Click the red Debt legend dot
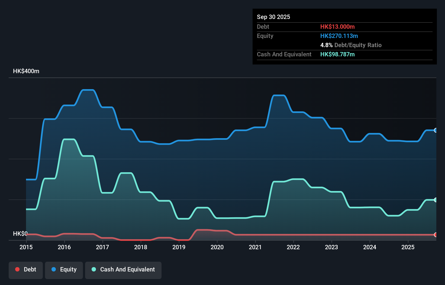This screenshot has width=445, height=285. 17,269
